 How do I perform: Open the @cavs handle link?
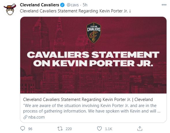(x=73, y=5)
